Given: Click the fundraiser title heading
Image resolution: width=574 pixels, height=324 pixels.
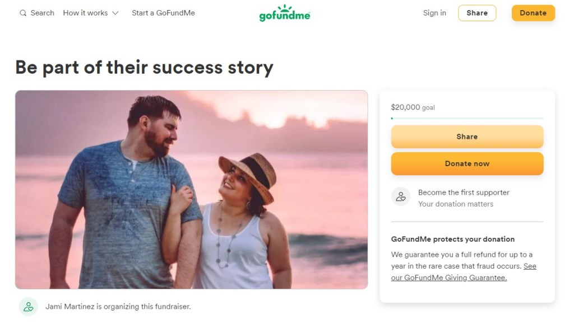Looking at the screenshot, I should 144,67.
